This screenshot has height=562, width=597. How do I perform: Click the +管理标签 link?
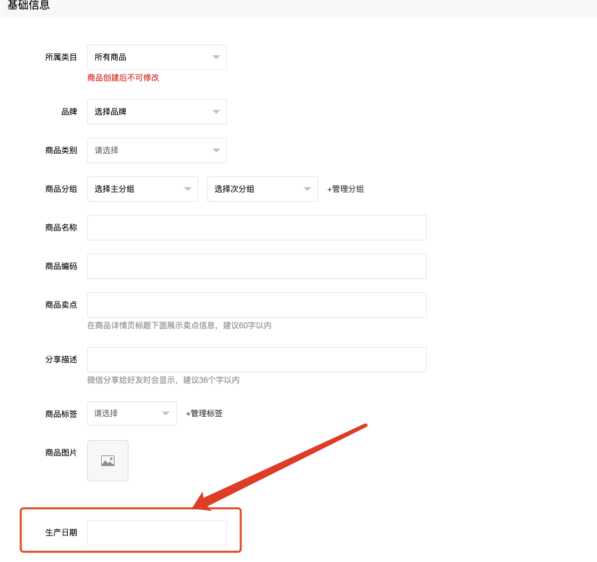coord(204,414)
